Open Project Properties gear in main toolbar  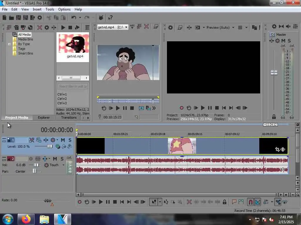point(40,18)
